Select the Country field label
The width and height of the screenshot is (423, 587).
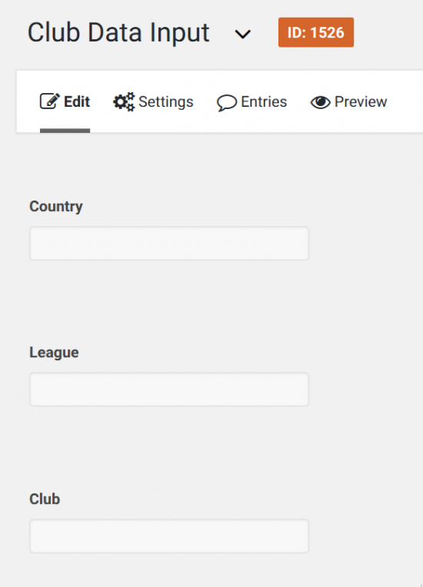tap(56, 207)
